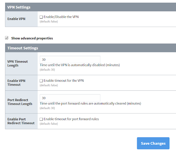Image resolution: width=176 pixels, height=154 pixels.
Task: Click the Save Changes button
Action: pos(153,143)
